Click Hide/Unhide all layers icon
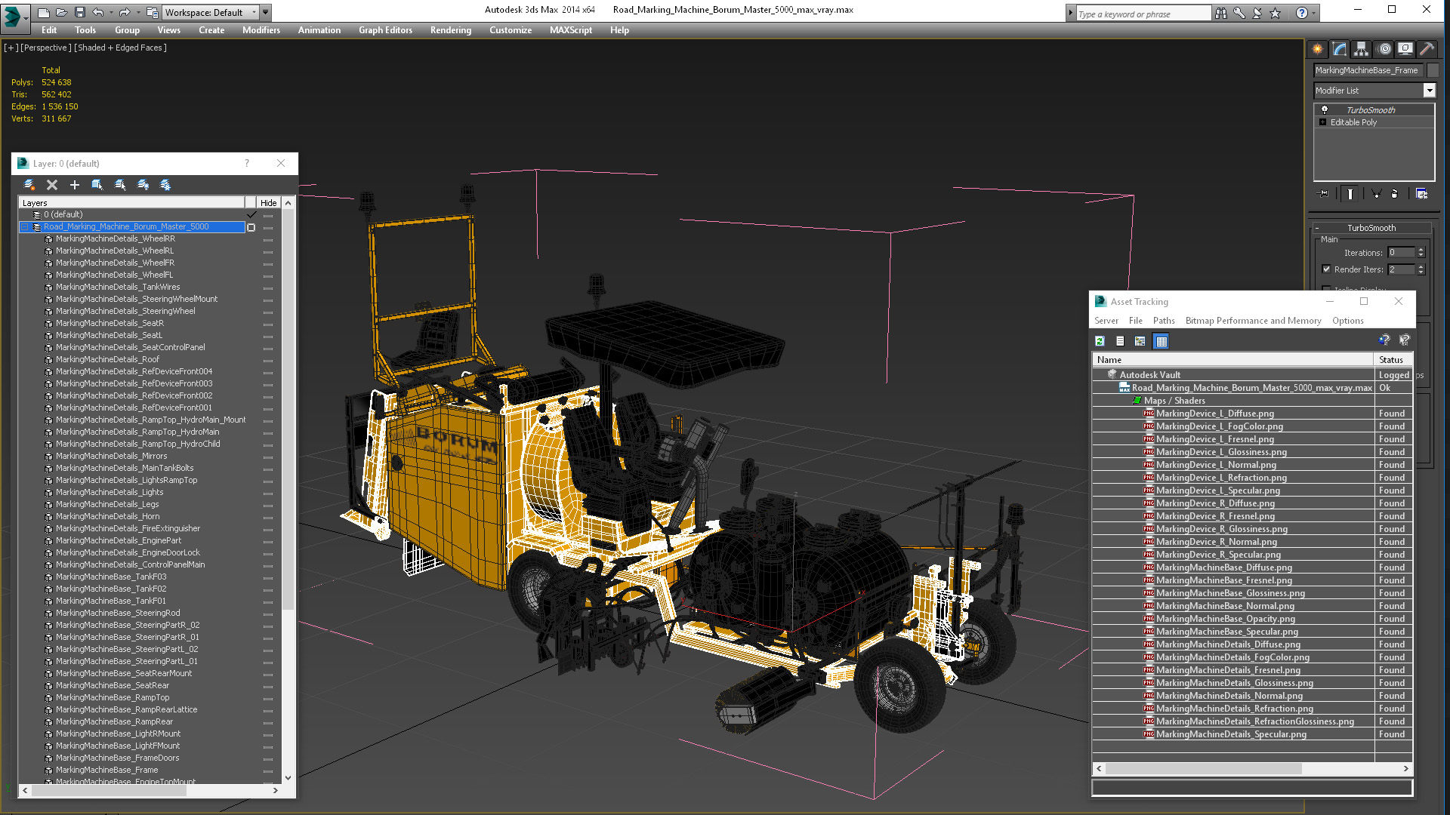This screenshot has height=815, width=1450. click(143, 185)
